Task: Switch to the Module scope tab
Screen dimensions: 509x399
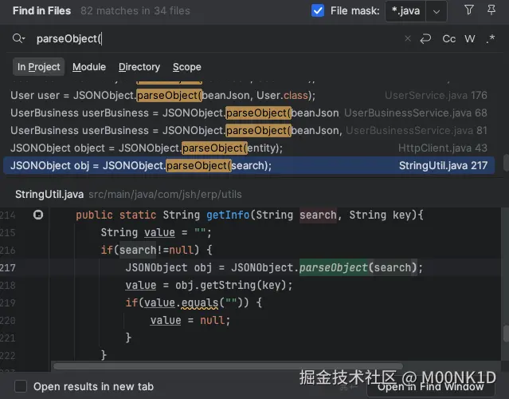Action: tap(89, 67)
